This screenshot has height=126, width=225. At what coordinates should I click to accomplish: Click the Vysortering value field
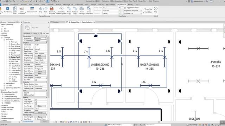pyautogui.click(x=40, y=38)
